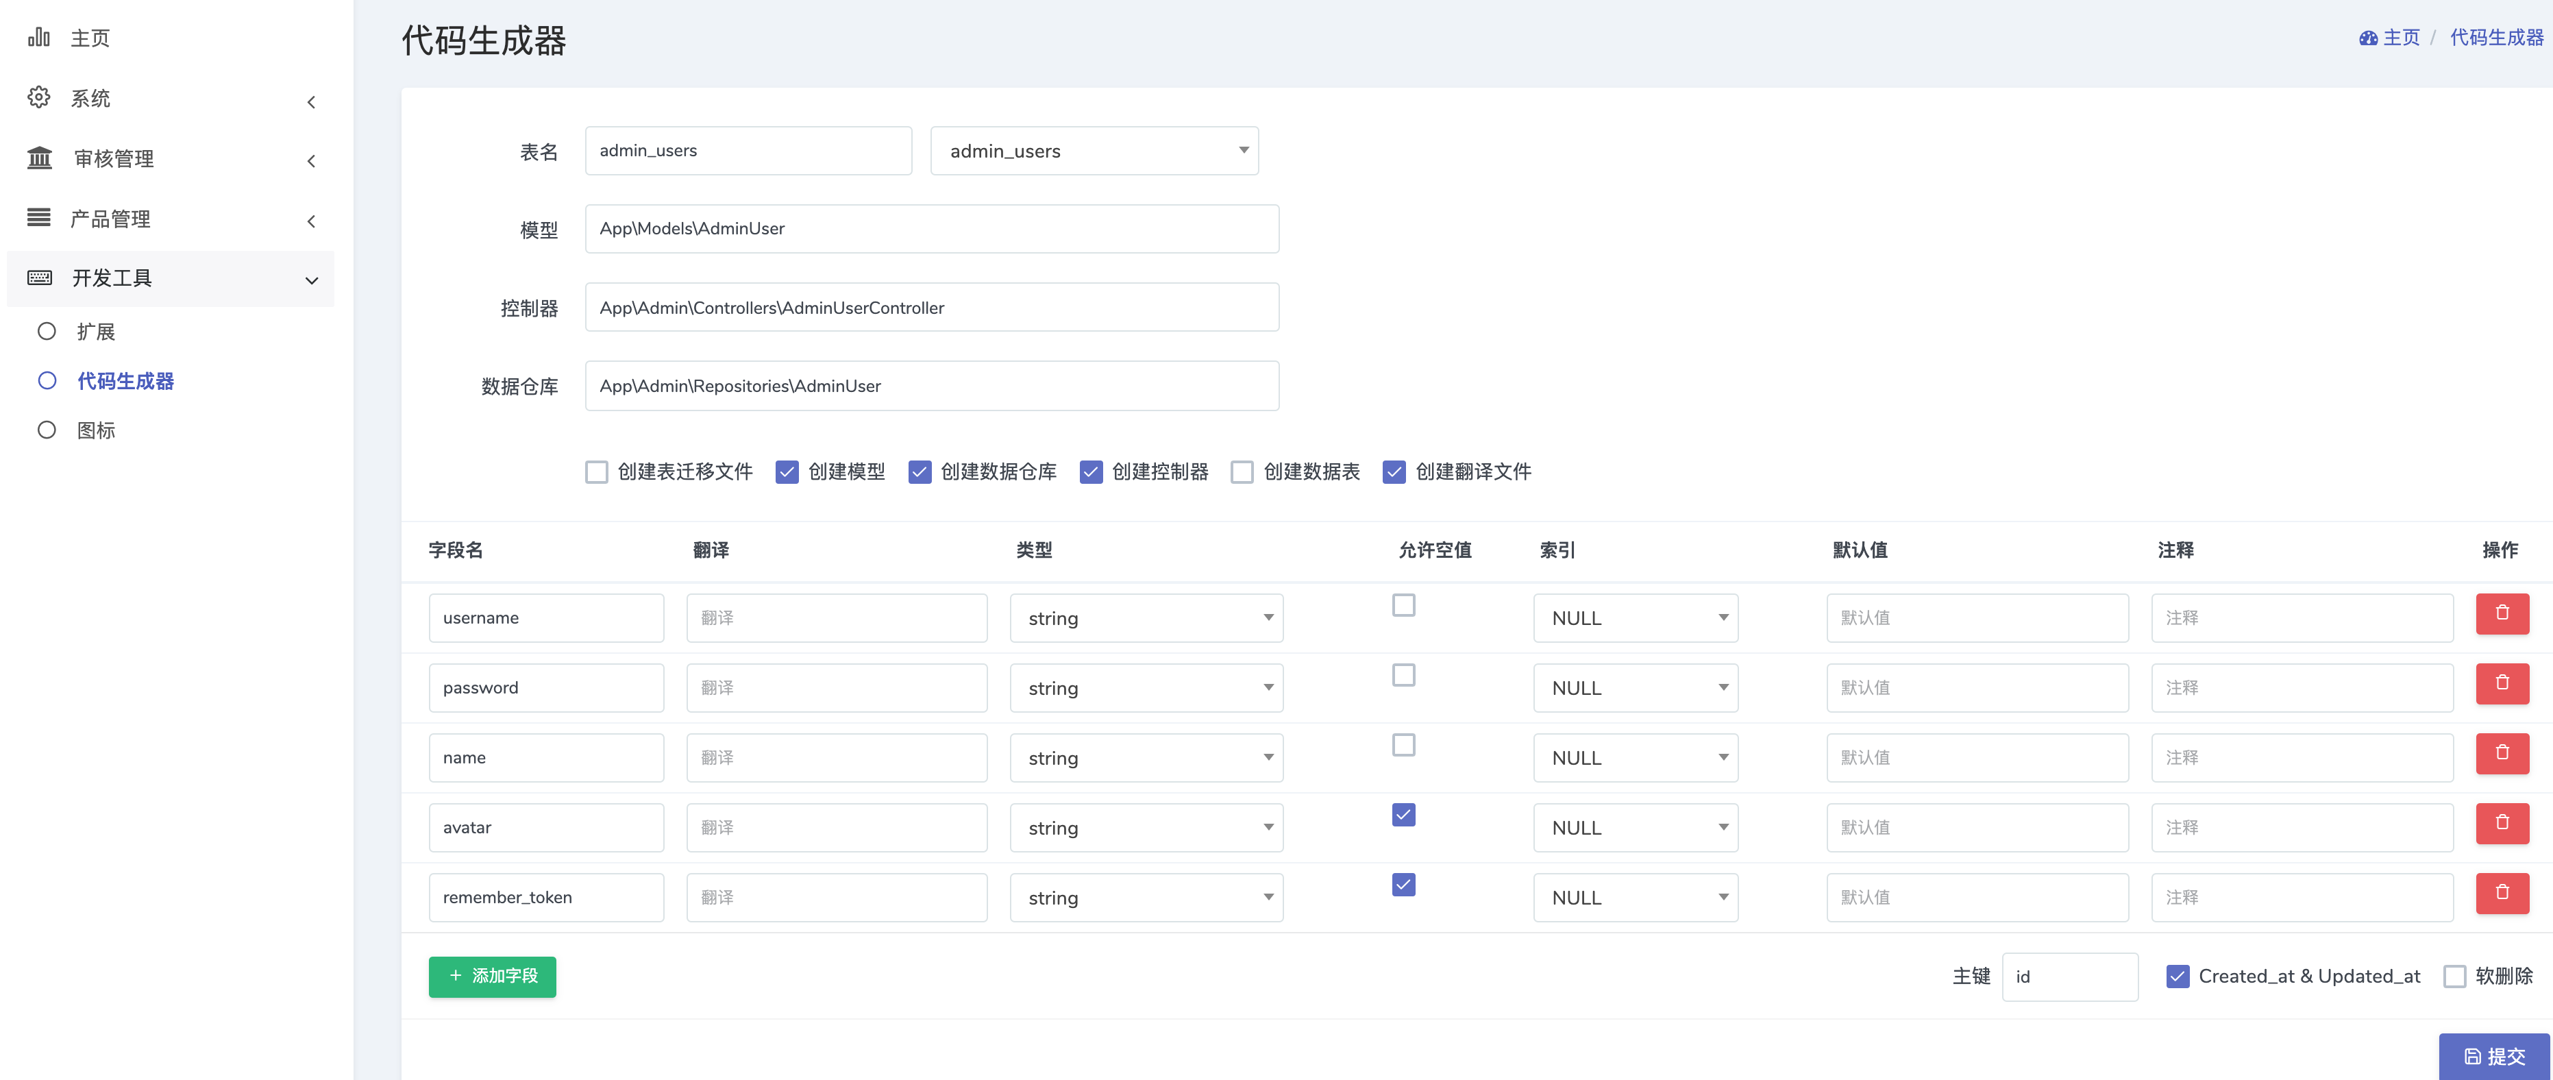This screenshot has height=1080, width=2553.
Task: Open the admin_users table dropdown
Action: 1094,151
